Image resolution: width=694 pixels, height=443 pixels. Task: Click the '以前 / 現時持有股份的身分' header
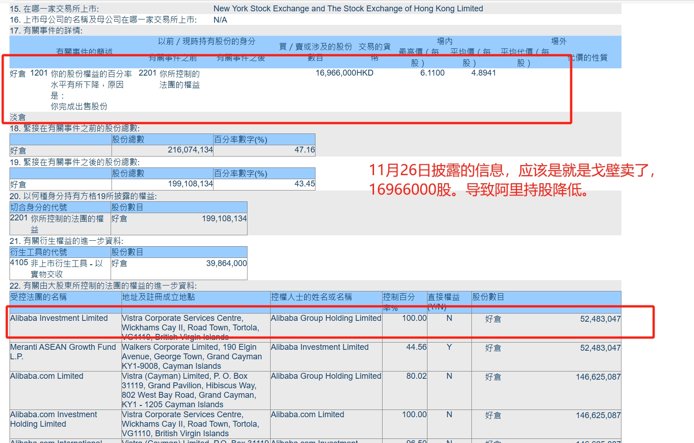pos(207,41)
